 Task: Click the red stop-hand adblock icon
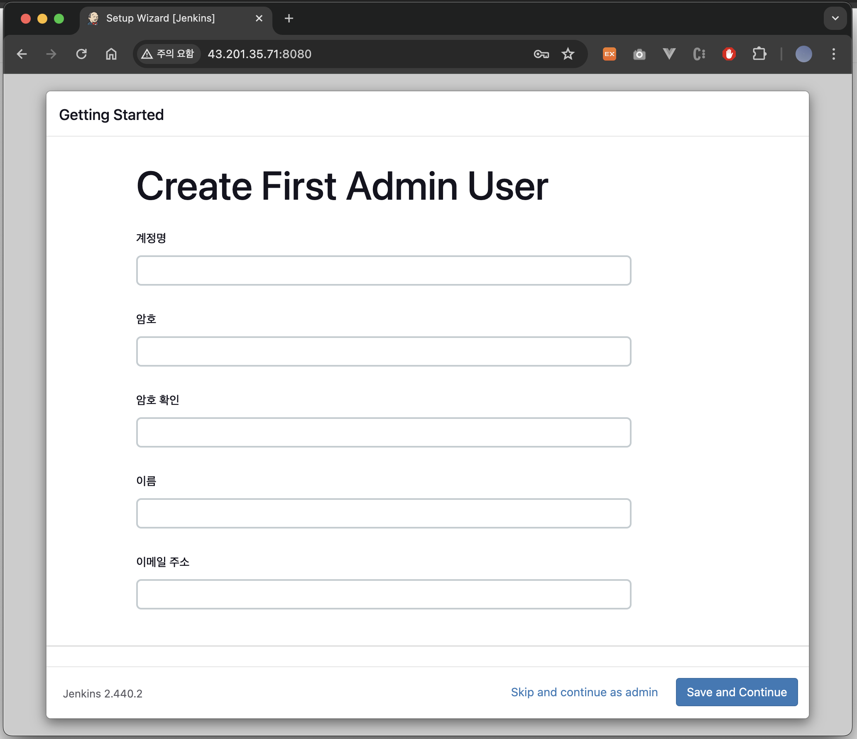729,54
